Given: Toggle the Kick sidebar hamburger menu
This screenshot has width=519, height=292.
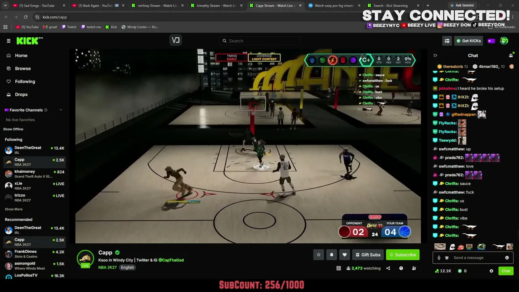Looking at the screenshot, I should coord(9,41).
